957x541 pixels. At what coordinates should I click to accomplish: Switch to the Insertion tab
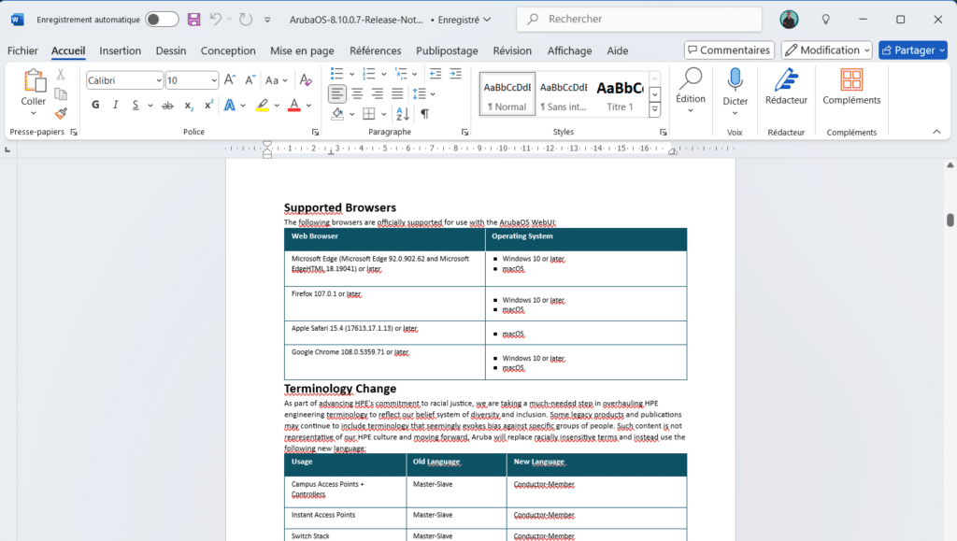[x=121, y=50]
